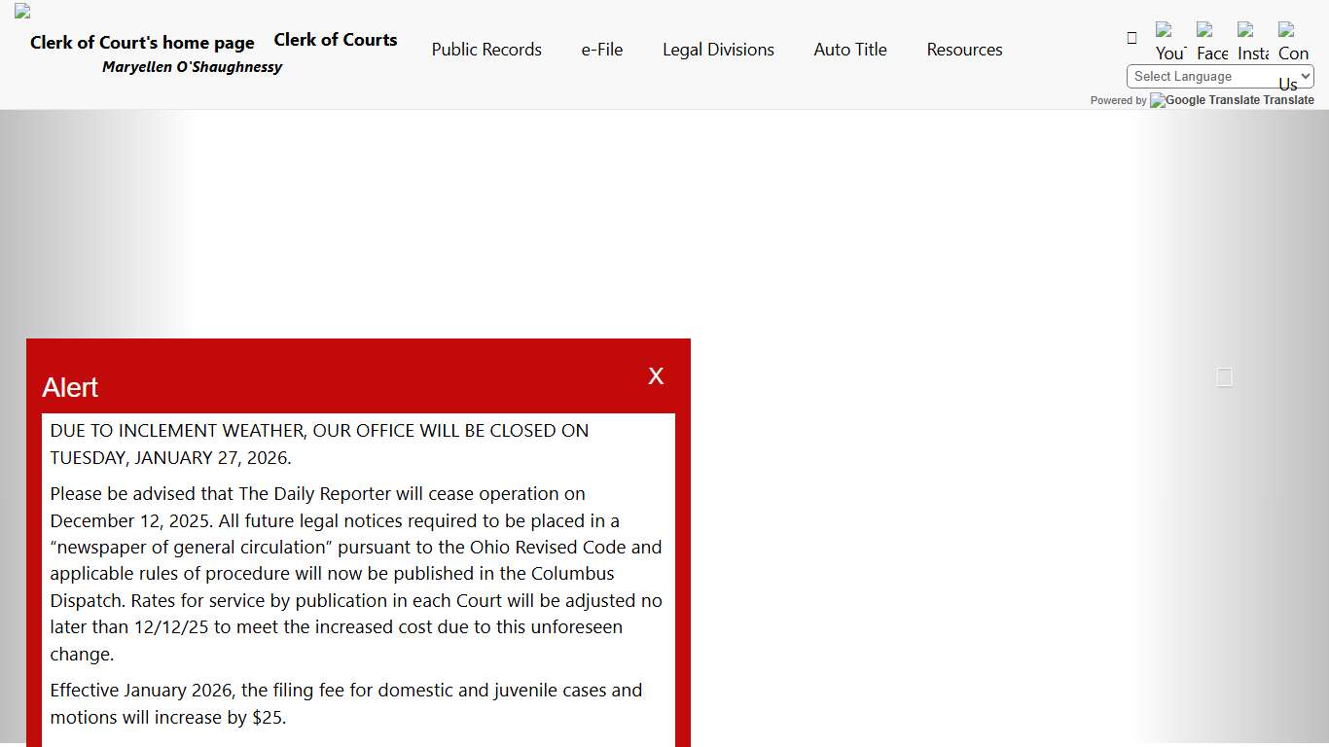The height and width of the screenshot is (747, 1329).
Task: Click the Instagram icon in header
Action: coord(1253,42)
